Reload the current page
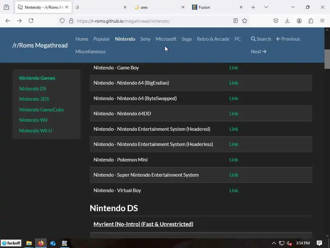330x248 pixels. click(31, 21)
